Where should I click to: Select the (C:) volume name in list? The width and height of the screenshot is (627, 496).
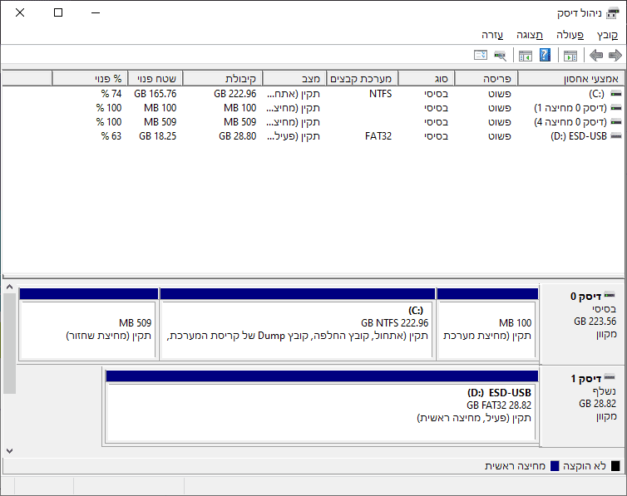click(x=596, y=94)
